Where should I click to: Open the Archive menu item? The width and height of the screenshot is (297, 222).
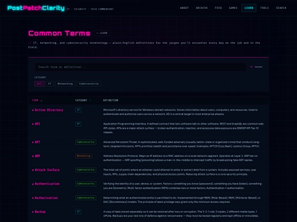coord(202,8)
